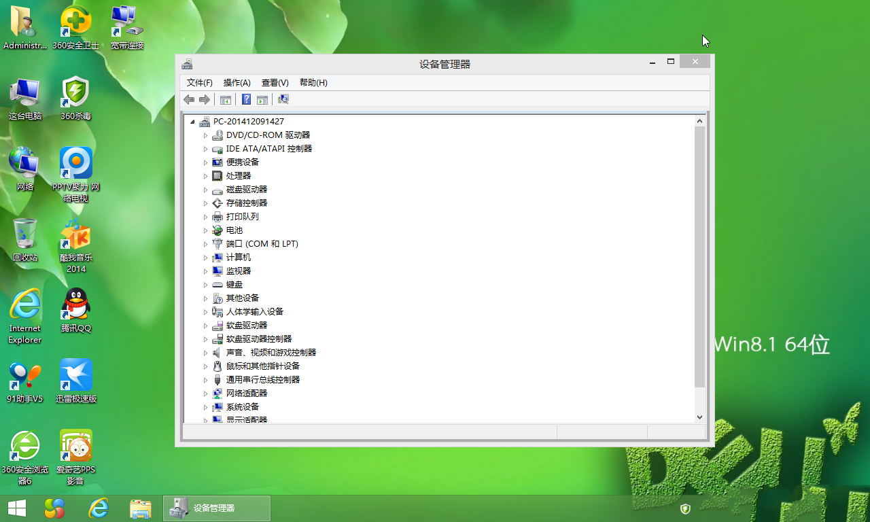The width and height of the screenshot is (870, 522).
Task: Click the scrollbar down arrow
Action: 699,417
